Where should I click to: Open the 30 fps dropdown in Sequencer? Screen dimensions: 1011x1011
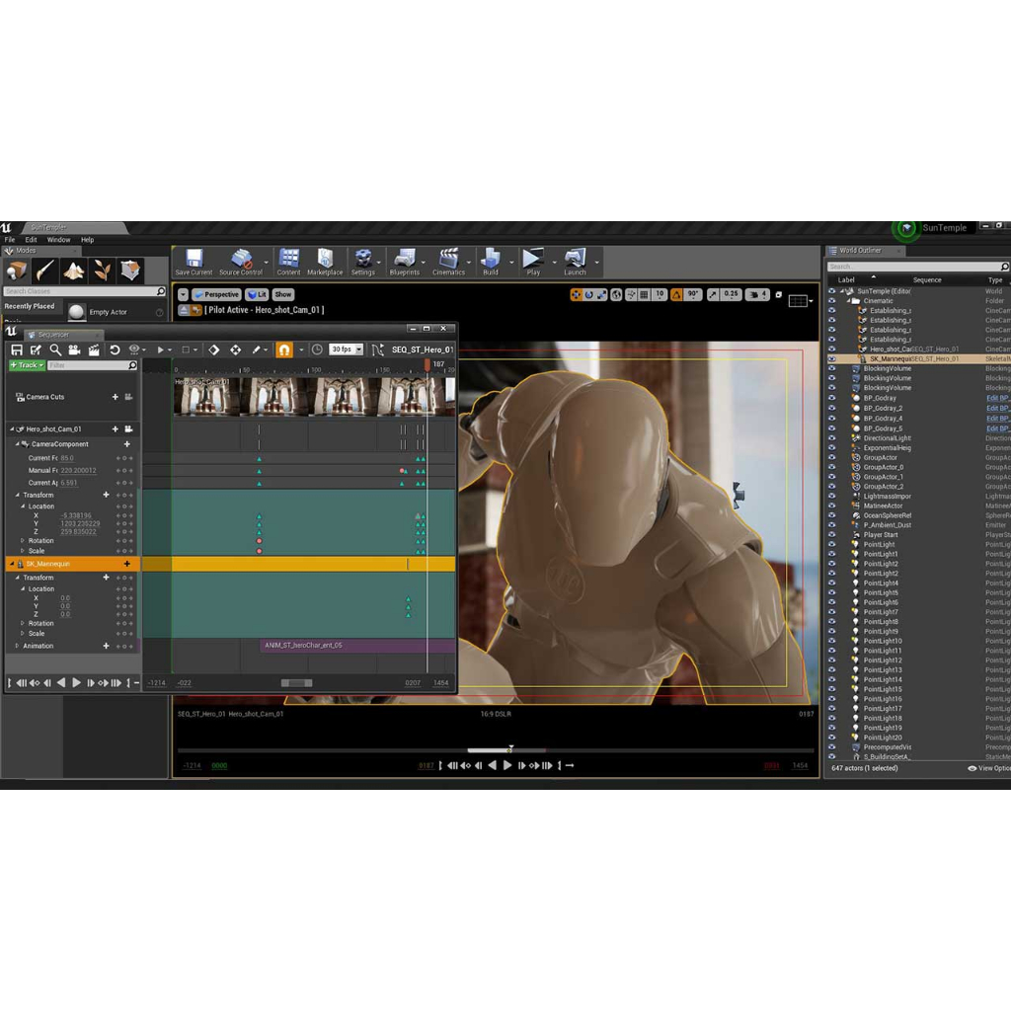[346, 349]
